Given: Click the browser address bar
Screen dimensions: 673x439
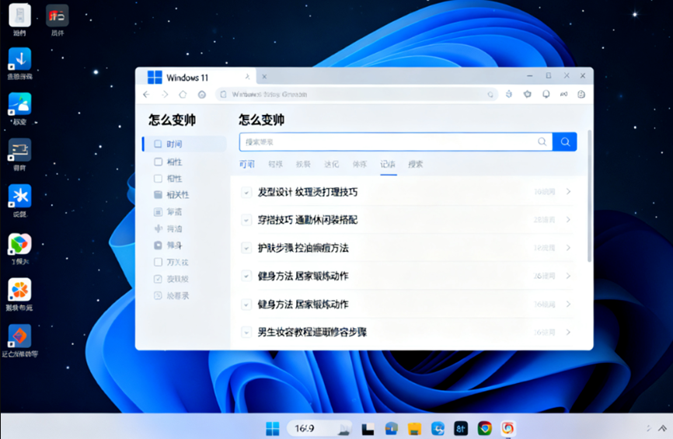Looking at the screenshot, I should click(356, 95).
